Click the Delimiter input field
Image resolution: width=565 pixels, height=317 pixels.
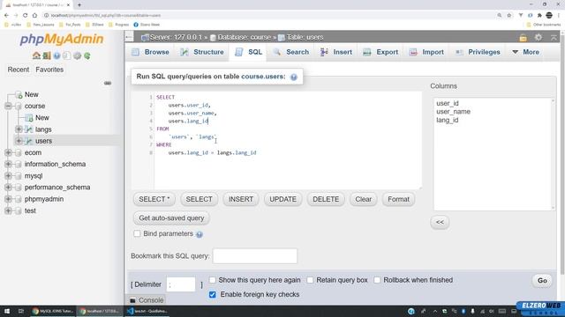181,284
